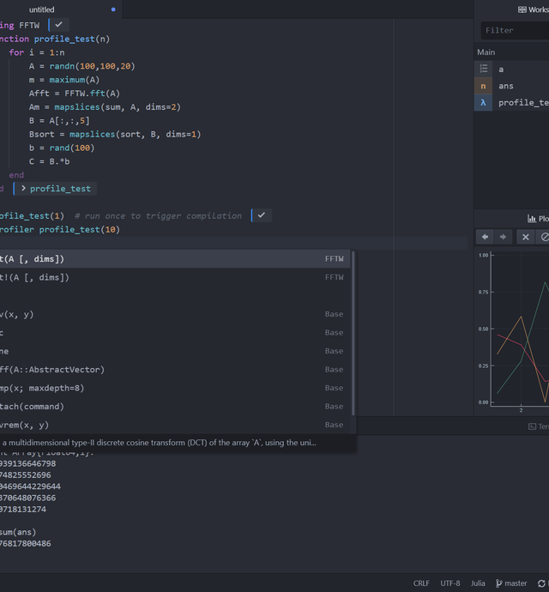
Task: Click the 'Afft = FFTW.fft(A)' code line
Action: pos(75,94)
